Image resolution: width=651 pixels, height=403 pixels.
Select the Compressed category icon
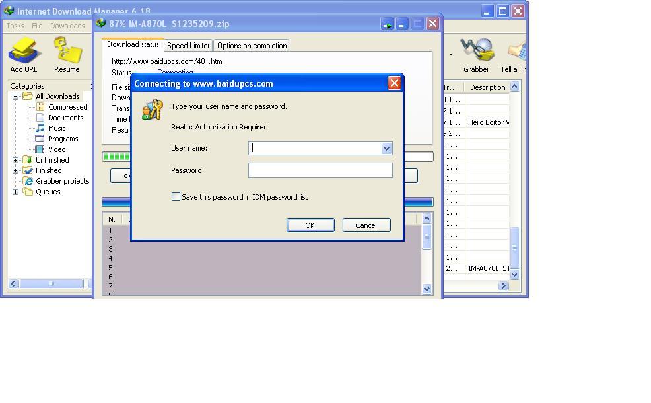[x=40, y=107]
